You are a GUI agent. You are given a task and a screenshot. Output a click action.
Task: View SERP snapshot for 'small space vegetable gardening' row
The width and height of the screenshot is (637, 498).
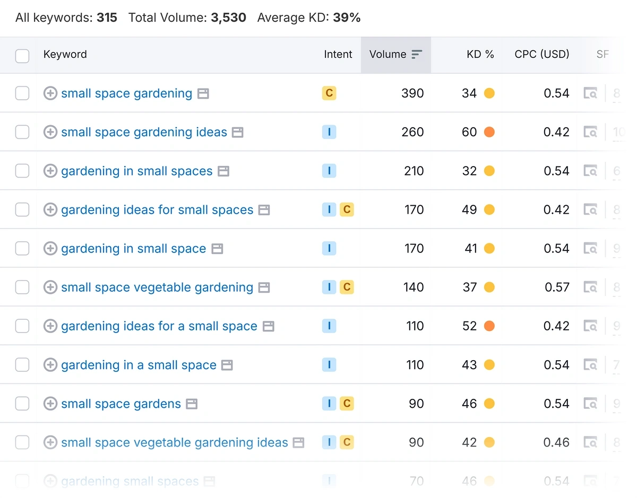pyautogui.click(x=590, y=287)
